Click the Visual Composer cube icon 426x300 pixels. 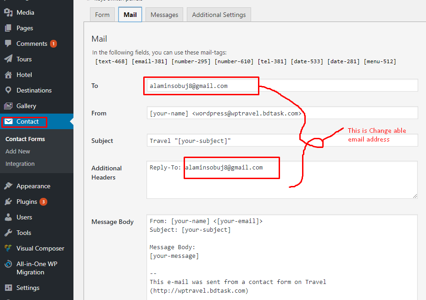(8, 248)
